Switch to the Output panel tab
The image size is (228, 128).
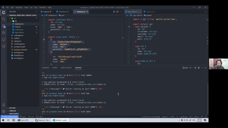click(55, 68)
